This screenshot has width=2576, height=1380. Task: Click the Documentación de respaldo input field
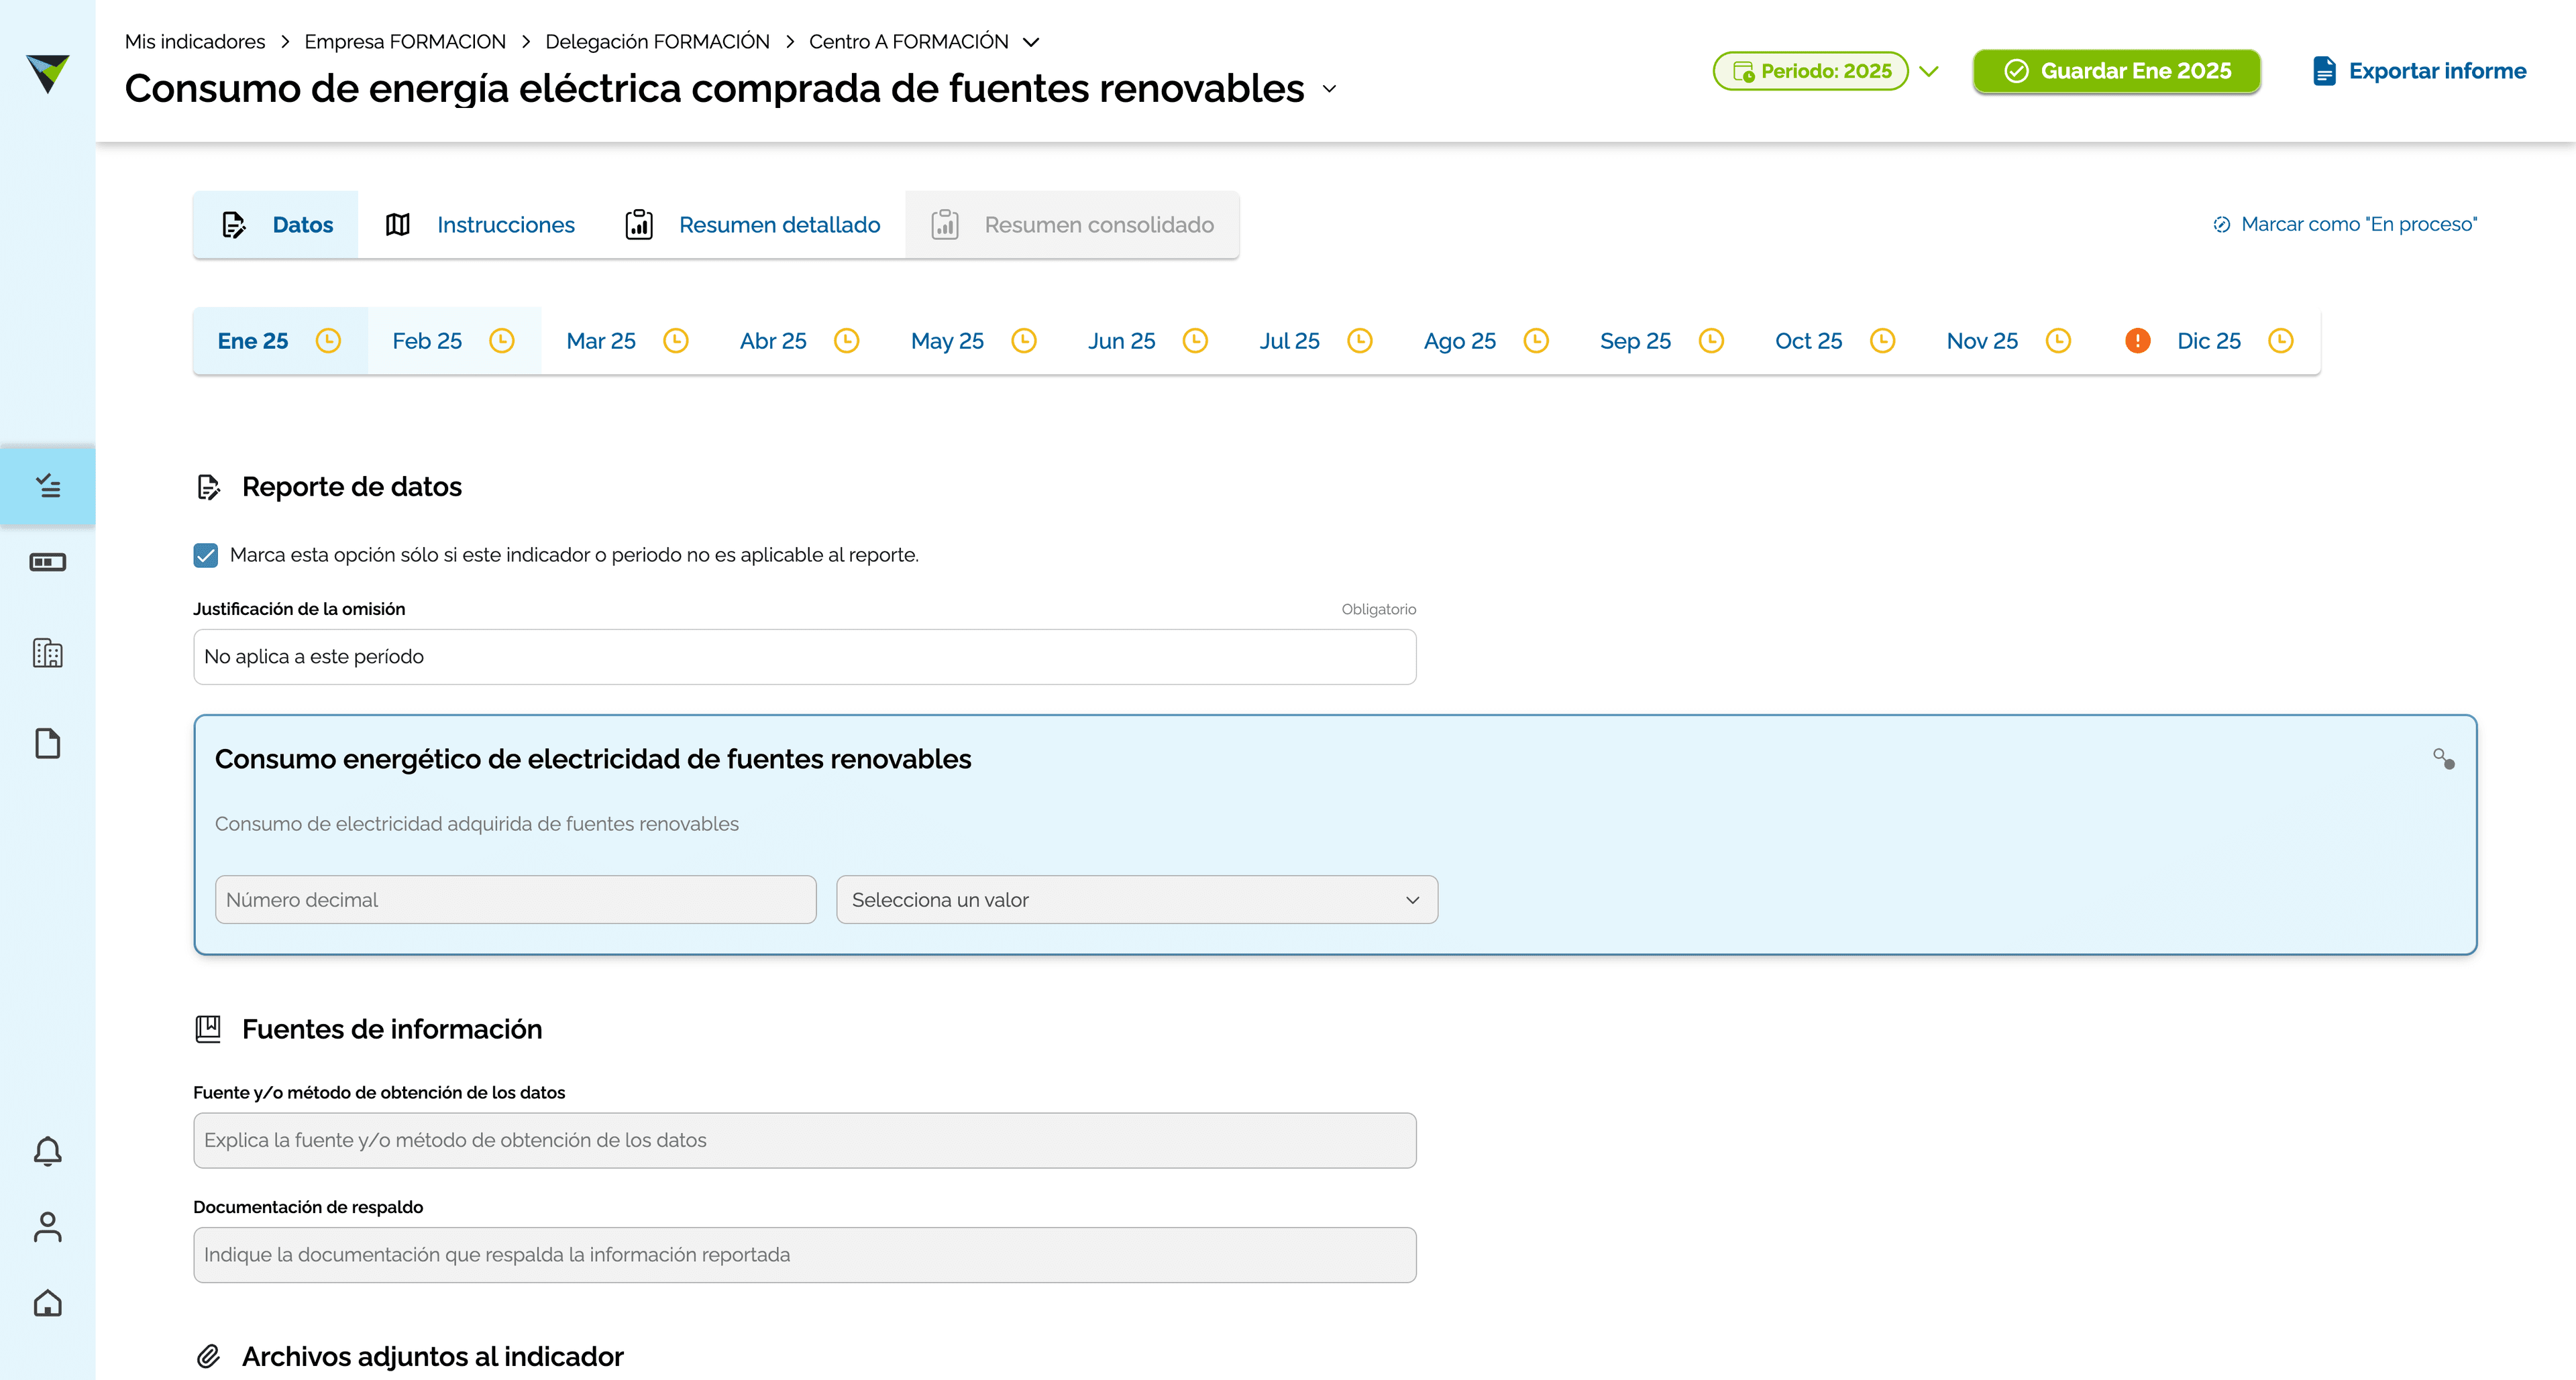[805, 1255]
